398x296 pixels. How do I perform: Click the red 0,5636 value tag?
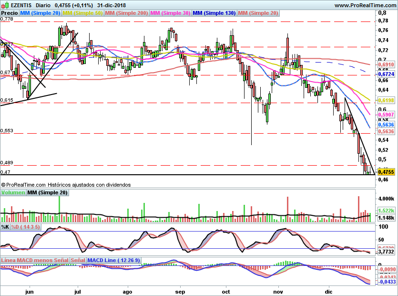click(386, 131)
